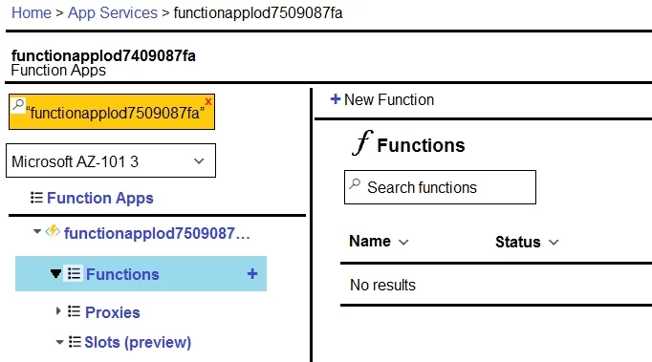Click the Function Apps subtitle under the title
The width and height of the screenshot is (652, 362).
[x=58, y=71]
